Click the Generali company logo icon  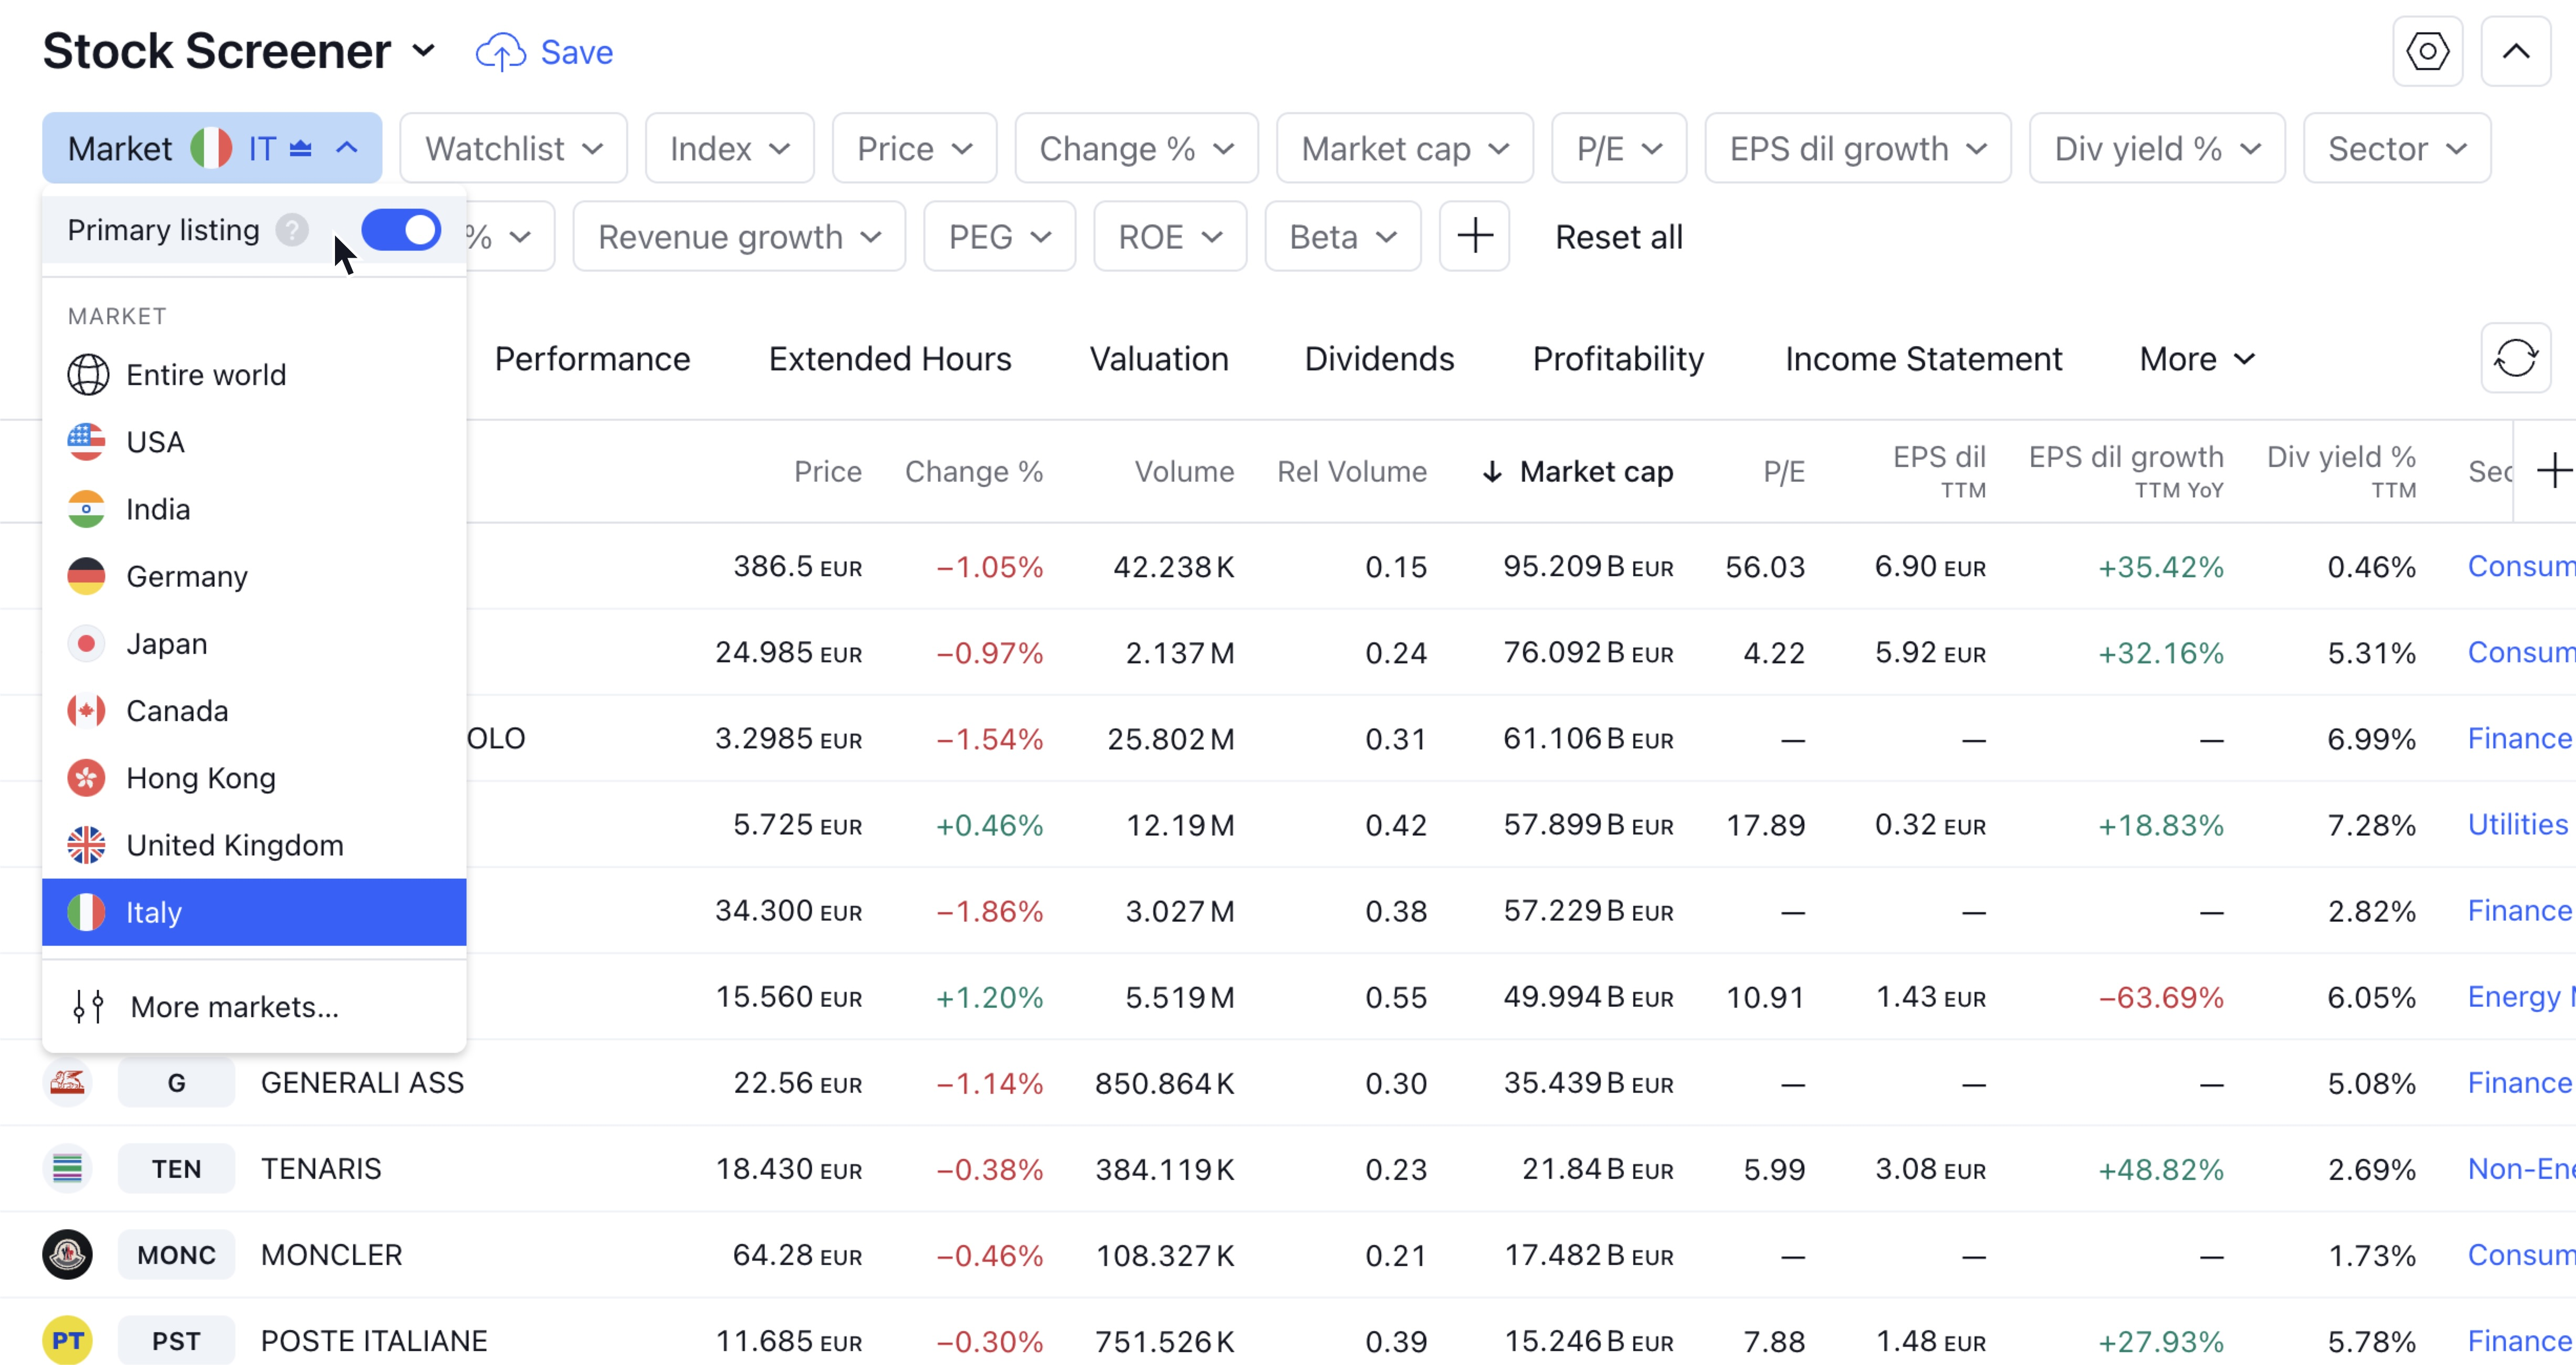coord(67,1083)
